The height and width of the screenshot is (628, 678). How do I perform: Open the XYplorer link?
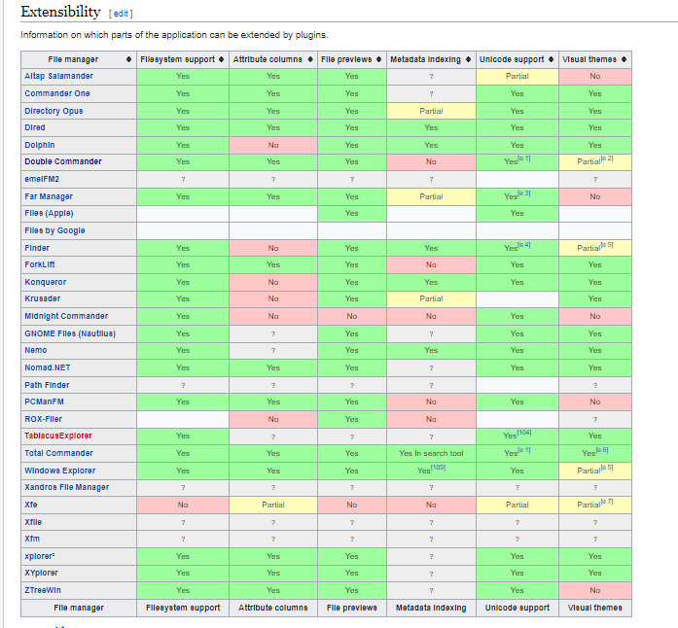(41, 573)
